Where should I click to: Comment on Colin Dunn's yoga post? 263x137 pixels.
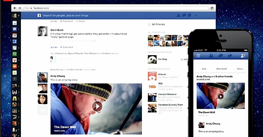(x=67, y=47)
